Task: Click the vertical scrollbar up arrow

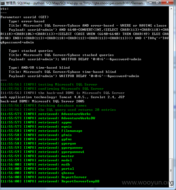Action: [171, 9]
